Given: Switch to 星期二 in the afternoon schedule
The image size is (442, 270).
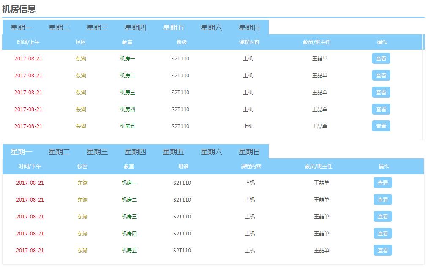Looking at the screenshot, I should click(59, 151).
